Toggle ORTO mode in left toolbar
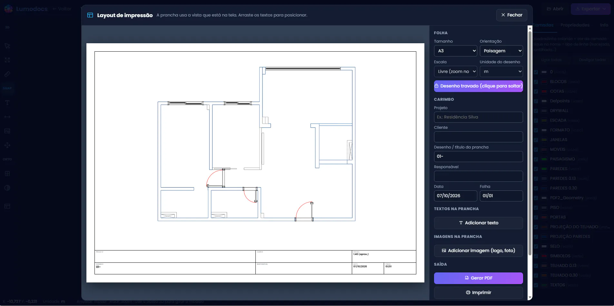This screenshot has width=614, height=306. (7, 159)
